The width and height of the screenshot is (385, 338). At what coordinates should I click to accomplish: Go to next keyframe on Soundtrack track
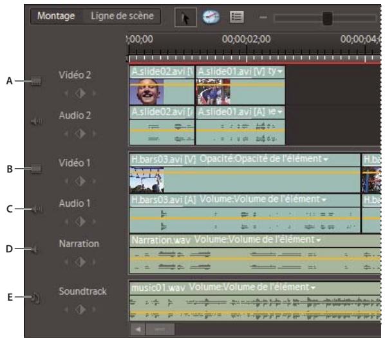(94, 310)
